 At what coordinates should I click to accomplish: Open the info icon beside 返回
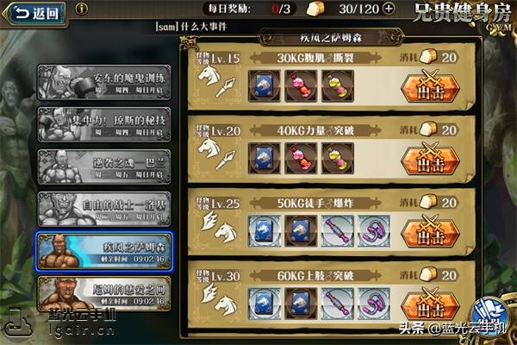click(x=82, y=9)
